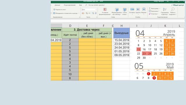This screenshot has height=105, width=186.
Task: Click the Удалить cells icon
Action: pos(138,9)
